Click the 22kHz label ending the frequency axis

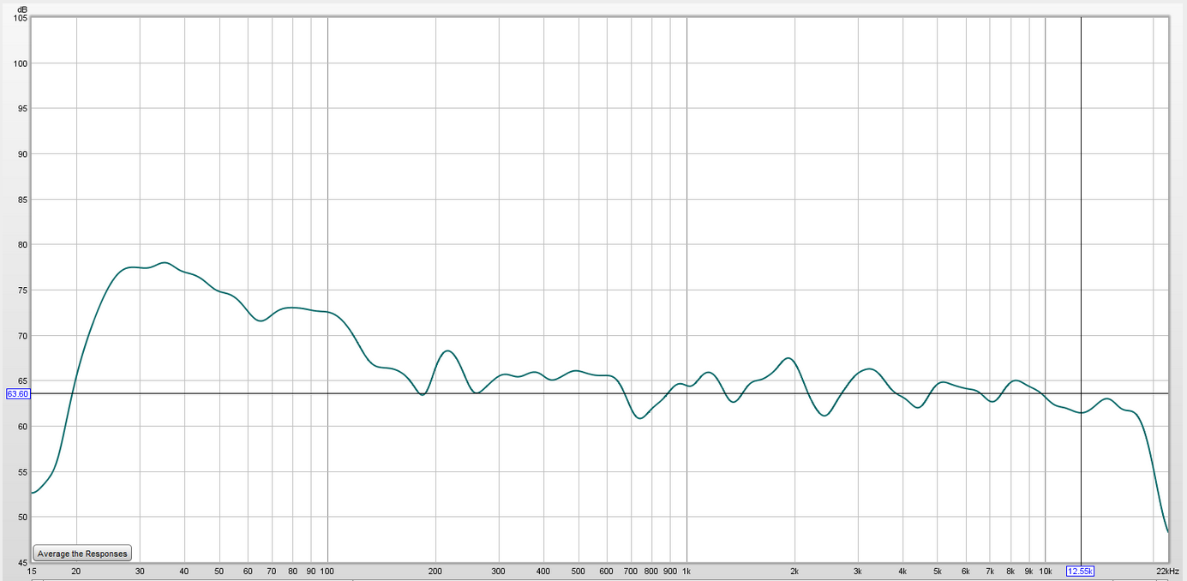[1167, 571]
